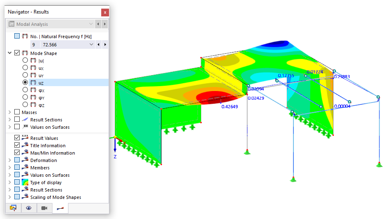Click the uZ item frame icon
The width and height of the screenshot is (384, 219).
[33, 82]
